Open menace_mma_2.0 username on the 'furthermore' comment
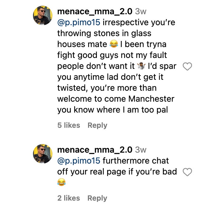 tap(95, 150)
